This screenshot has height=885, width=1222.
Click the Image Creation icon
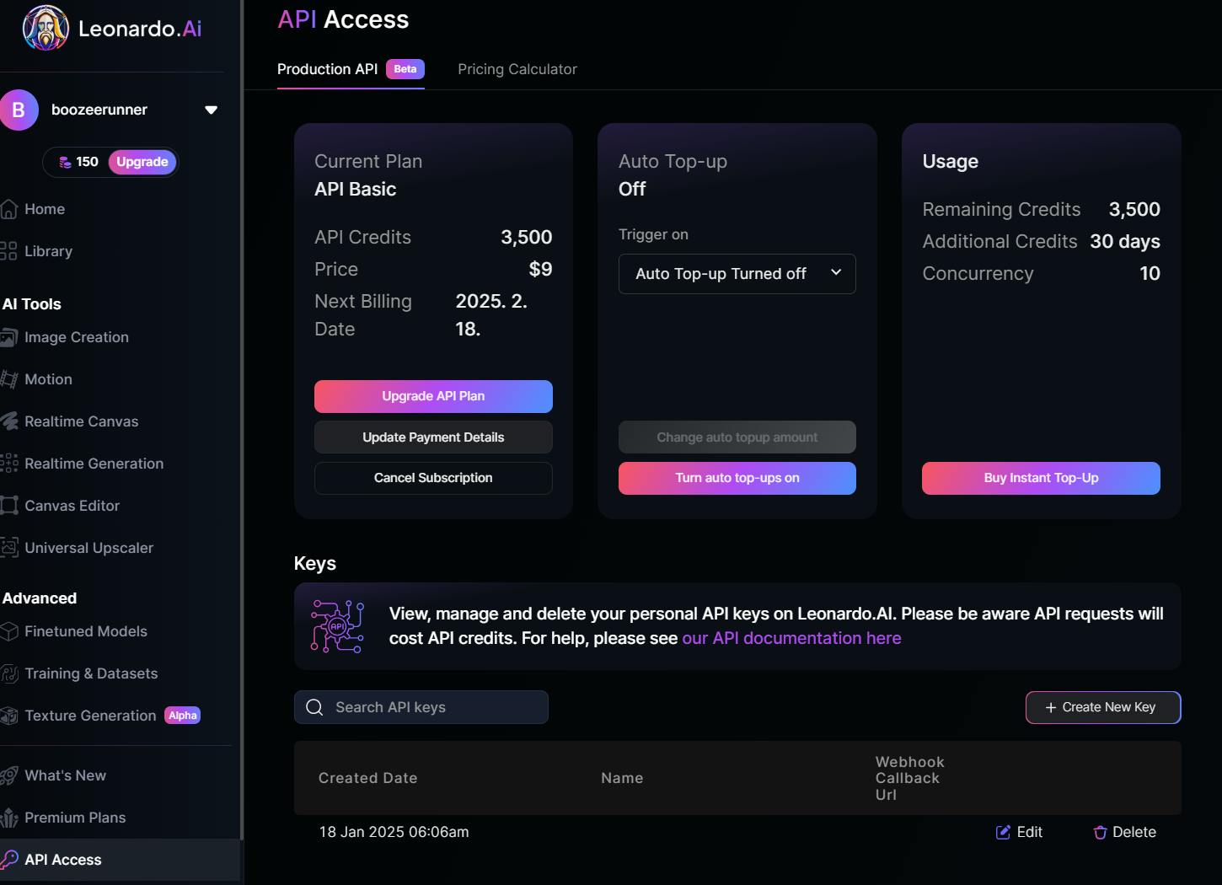(9, 337)
